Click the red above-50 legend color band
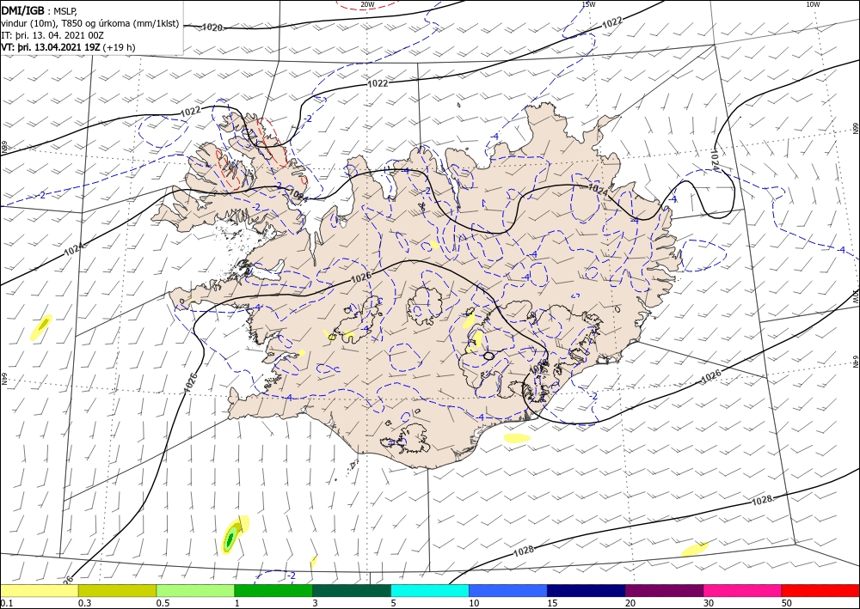Screen dimensions: 860x609 point(820,590)
